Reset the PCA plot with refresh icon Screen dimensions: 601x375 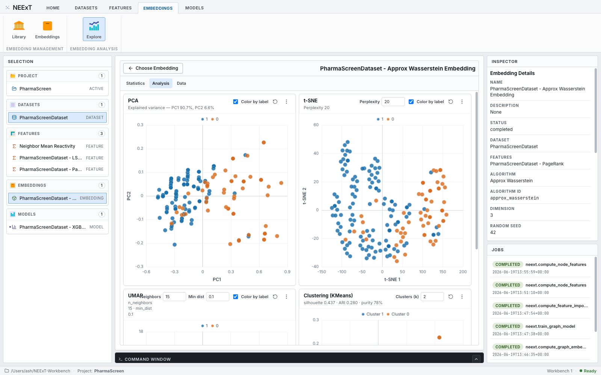point(275,102)
